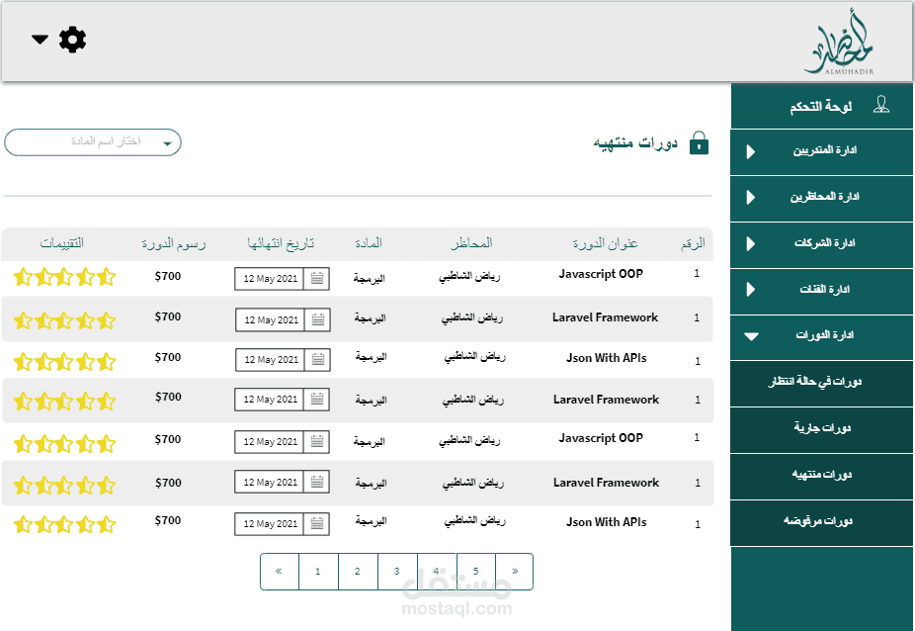Screen dimensions: 915x631
Task: Open the اختار اسم المادة dropdown
Action: pyautogui.click(x=93, y=142)
